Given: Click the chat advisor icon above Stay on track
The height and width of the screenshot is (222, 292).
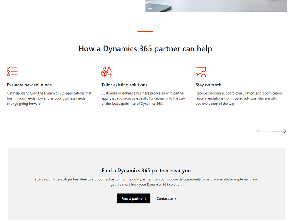Looking at the screenshot, I should click(x=201, y=72).
